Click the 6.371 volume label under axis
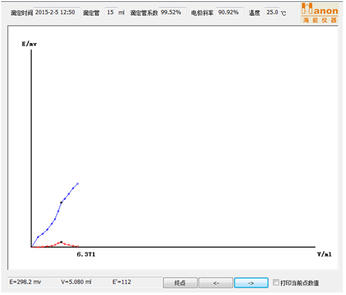The width and height of the screenshot is (346, 295). tap(86, 254)
